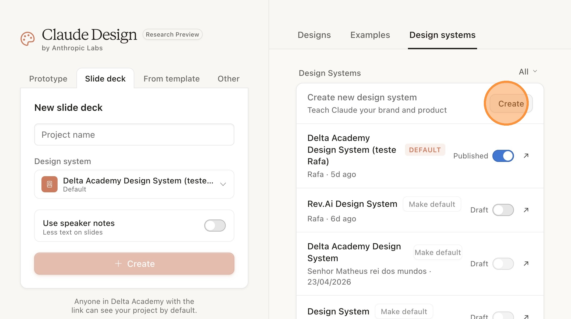Screen dimensions: 571x319
Task: Click design system icon in the dropdown
Action: (50, 184)
